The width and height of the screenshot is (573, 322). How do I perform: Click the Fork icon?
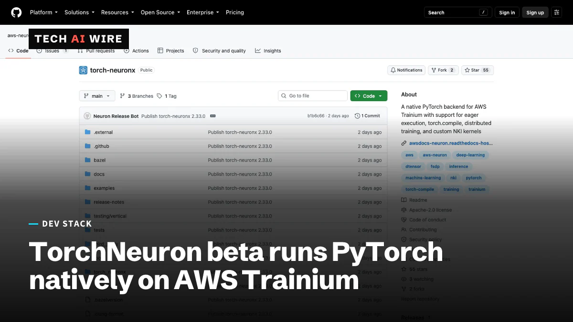point(434,70)
